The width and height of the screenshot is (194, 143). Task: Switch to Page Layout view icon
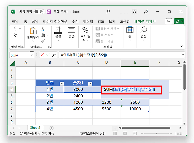[x=125, y=134]
